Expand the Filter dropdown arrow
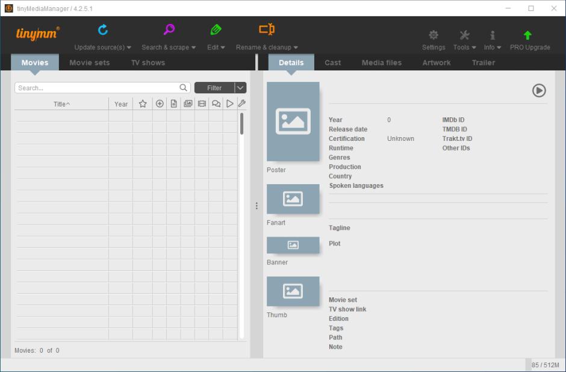 pyautogui.click(x=240, y=88)
